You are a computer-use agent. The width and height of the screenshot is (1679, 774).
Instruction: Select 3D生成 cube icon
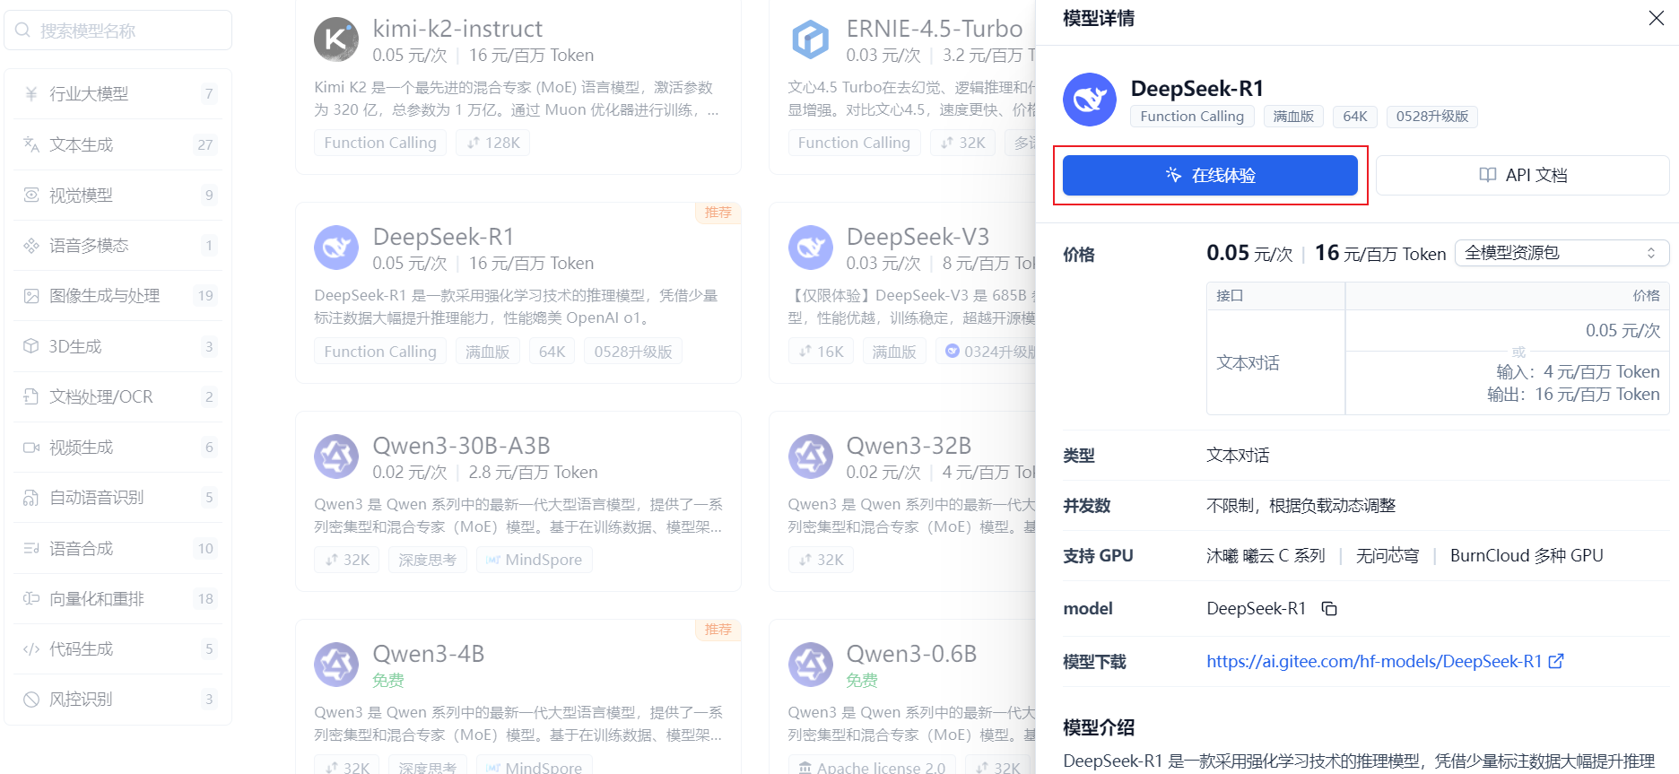point(31,346)
